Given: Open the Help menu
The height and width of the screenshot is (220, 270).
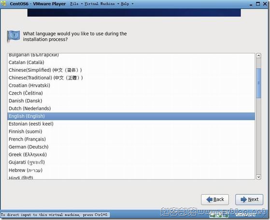Looking at the screenshot, I should [x=127, y=3].
